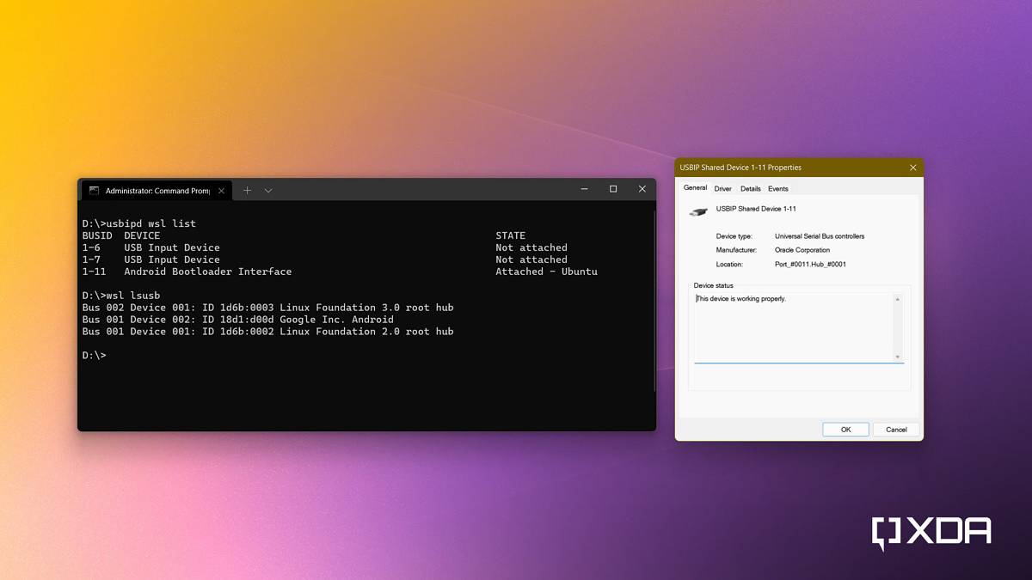This screenshot has height=580, width=1032.
Task: Close the USBIP Shared Device Properties dialog
Action: (x=913, y=168)
